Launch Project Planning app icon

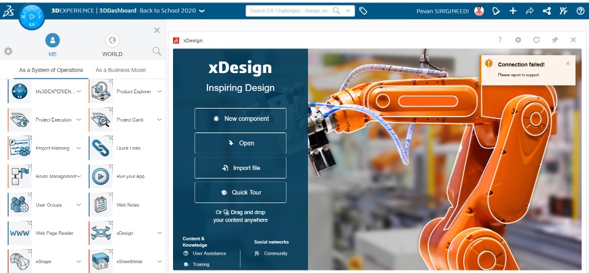tap(20, 148)
